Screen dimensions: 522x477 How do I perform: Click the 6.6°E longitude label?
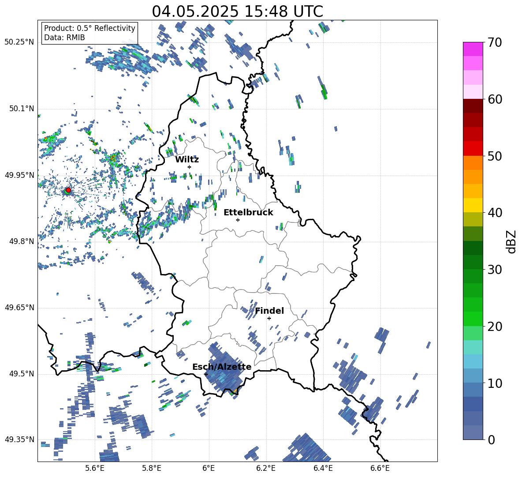tap(380, 468)
